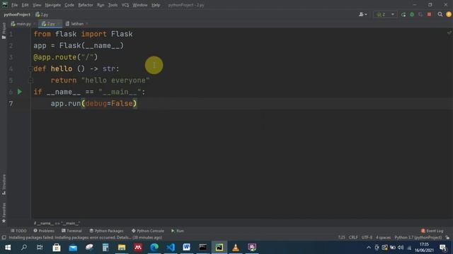Open File Explorer from taskbar
Viewport: 453px width, 254px height.
tap(122, 248)
